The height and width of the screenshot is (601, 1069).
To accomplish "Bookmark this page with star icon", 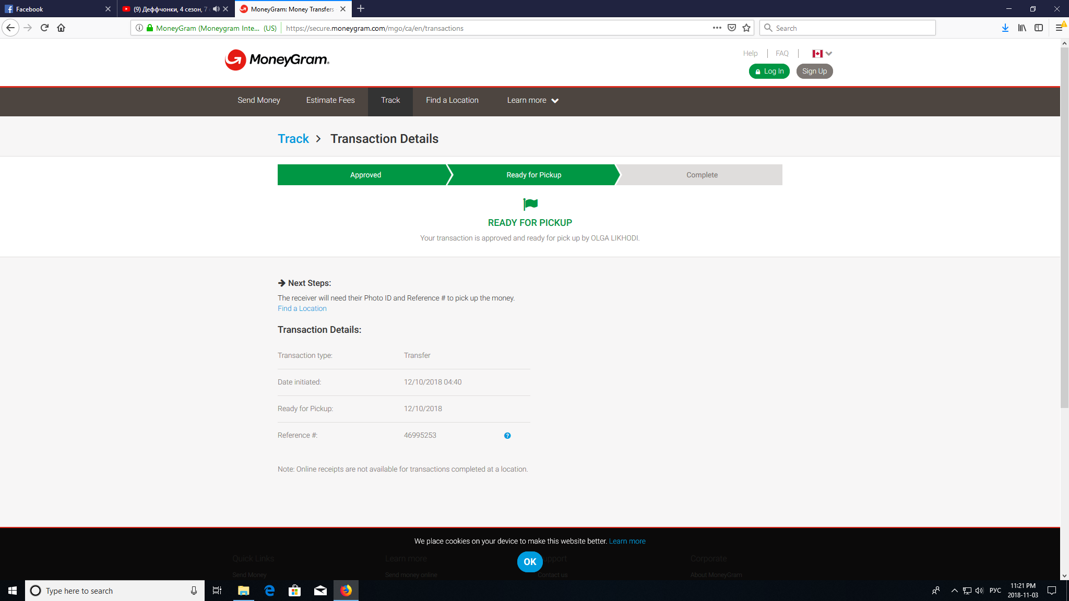I will click(746, 28).
